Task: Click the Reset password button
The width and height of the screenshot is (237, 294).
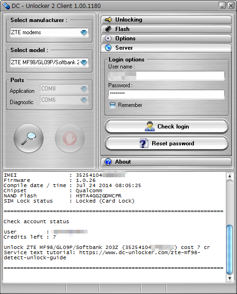Action: (x=167, y=143)
